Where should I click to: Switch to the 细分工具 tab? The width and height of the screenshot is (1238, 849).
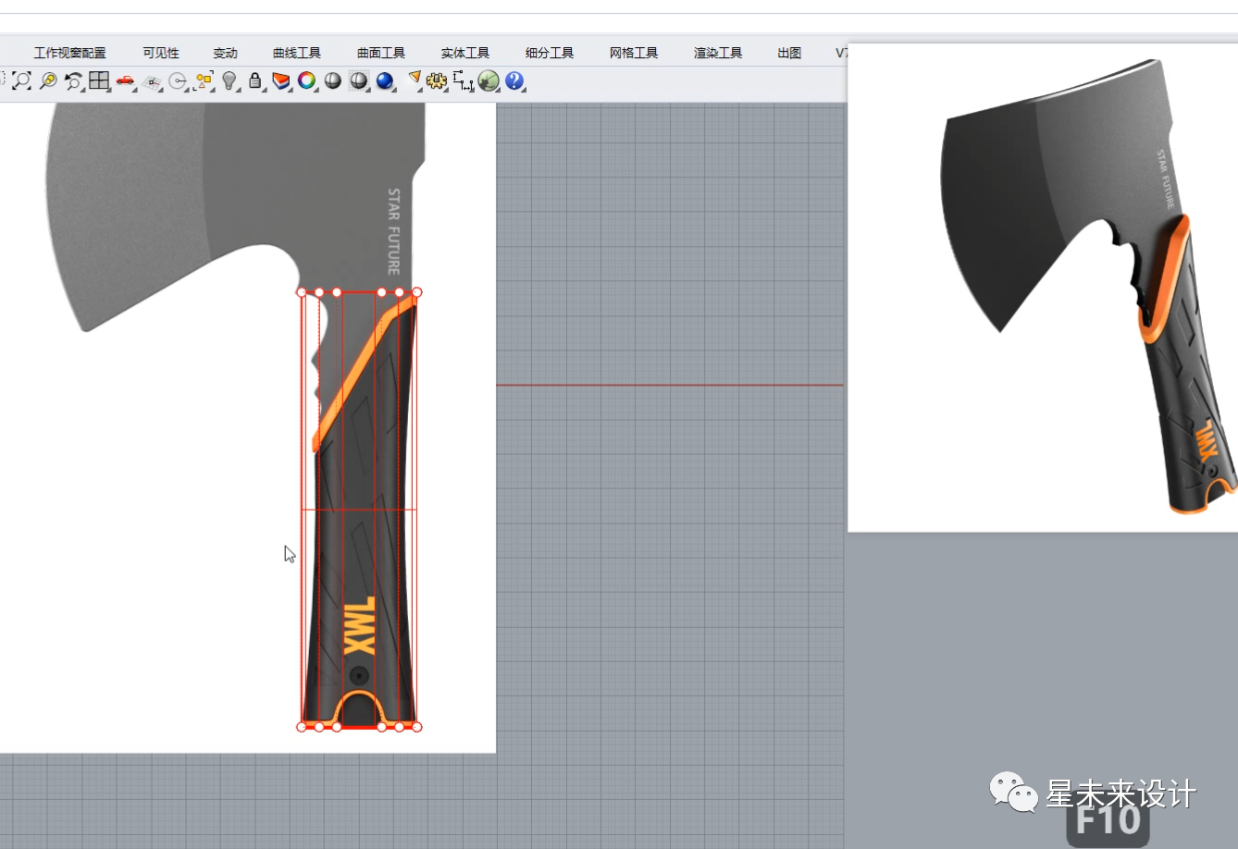550,53
